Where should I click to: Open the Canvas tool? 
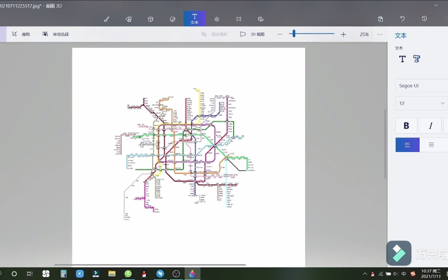point(239,19)
